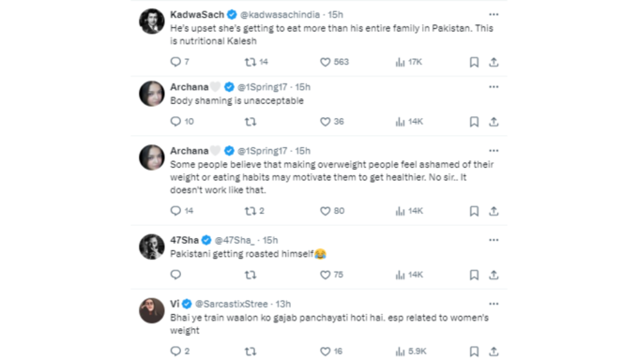
Task: View analytics on 47Sha's tweet
Action: (409, 275)
